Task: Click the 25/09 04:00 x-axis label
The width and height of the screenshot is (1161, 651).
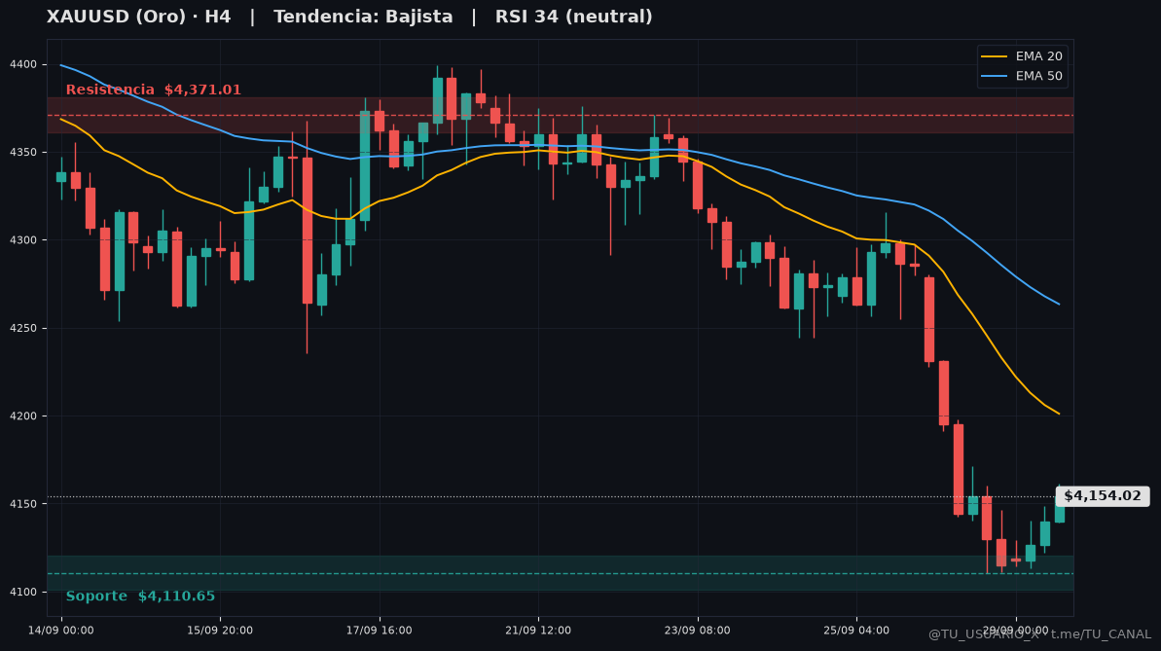Action: (x=856, y=631)
